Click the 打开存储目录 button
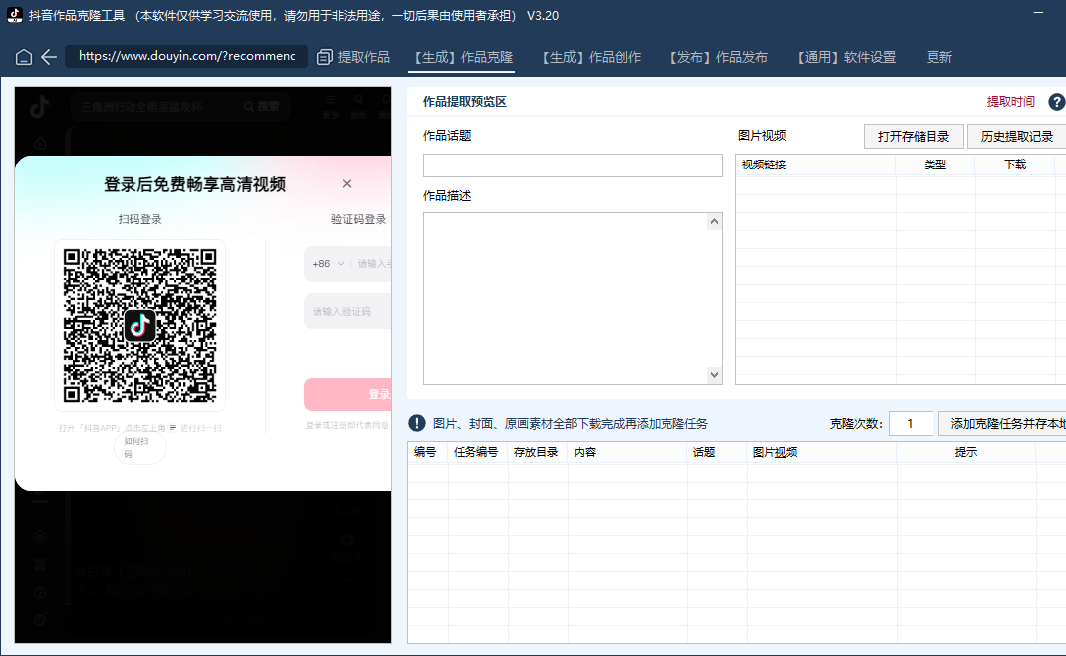This screenshot has width=1066, height=656. tap(913, 136)
